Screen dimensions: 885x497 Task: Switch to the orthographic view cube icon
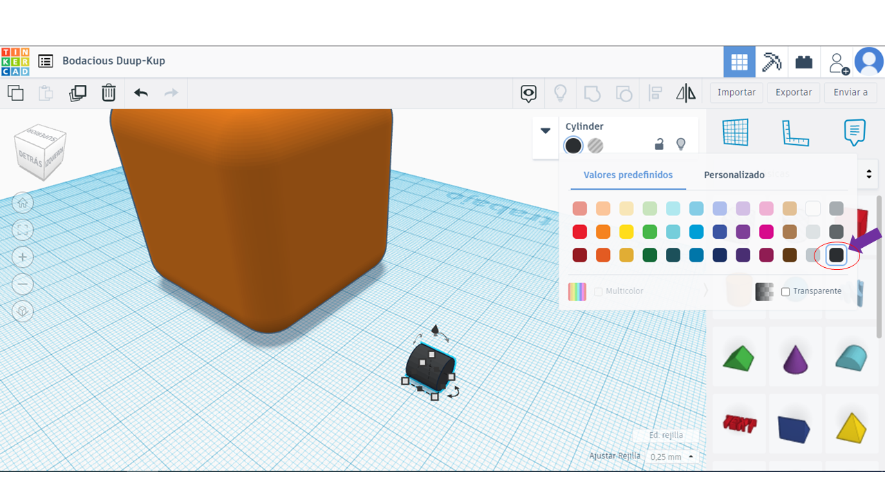(22, 312)
